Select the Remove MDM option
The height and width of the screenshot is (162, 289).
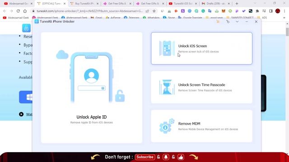point(202,126)
